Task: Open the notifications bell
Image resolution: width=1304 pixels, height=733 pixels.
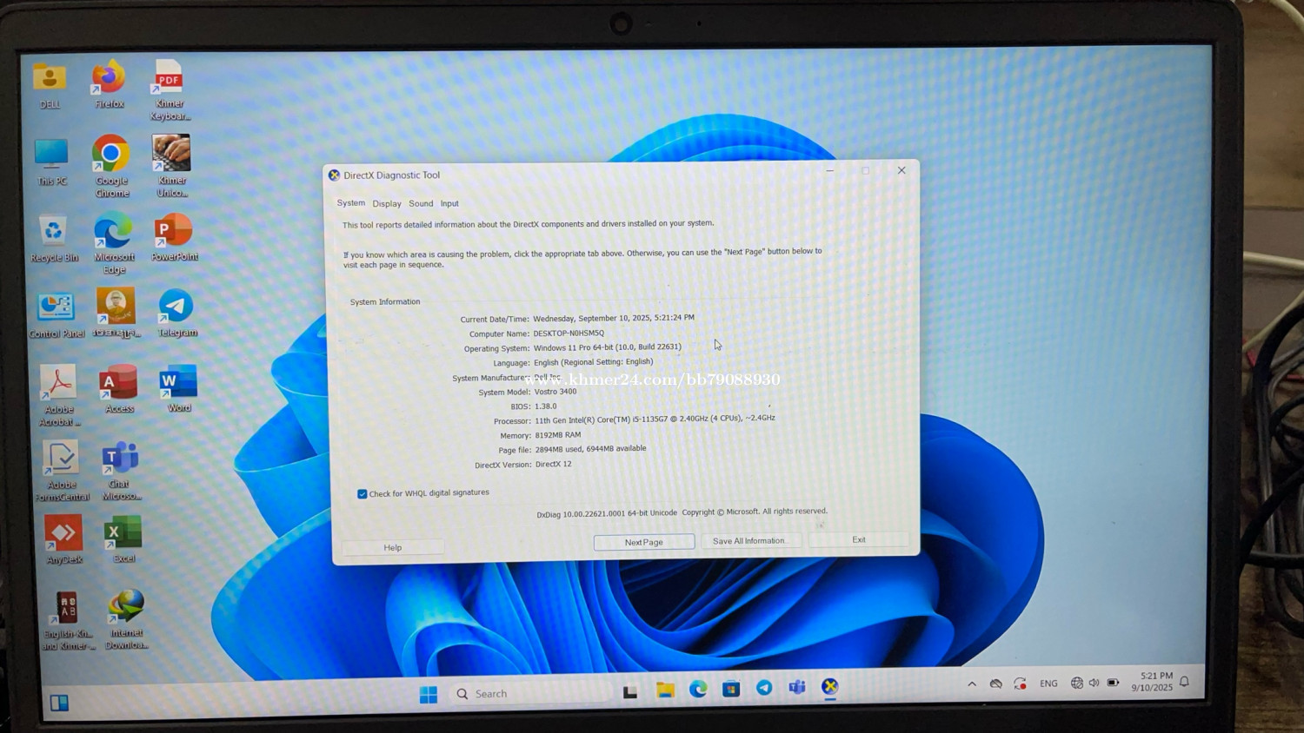Action: (x=1184, y=682)
